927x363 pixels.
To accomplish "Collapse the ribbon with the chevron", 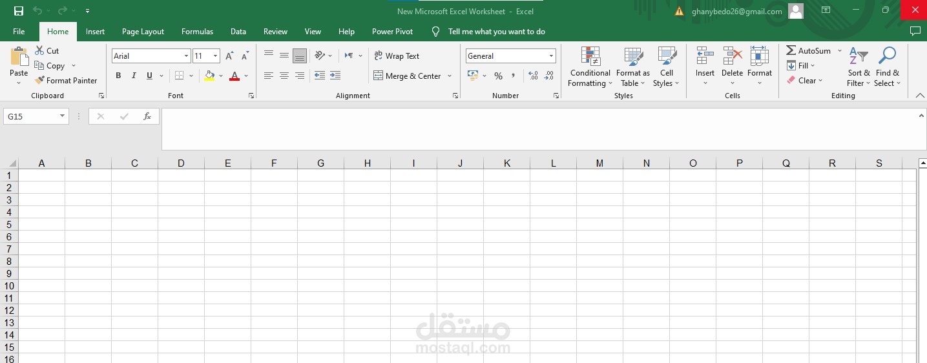I will pos(920,95).
